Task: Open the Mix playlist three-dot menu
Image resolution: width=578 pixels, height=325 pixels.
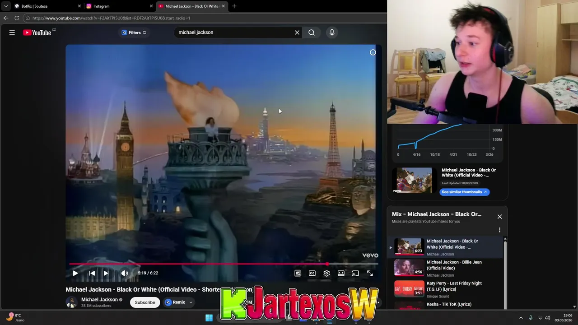Action: [x=499, y=230]
